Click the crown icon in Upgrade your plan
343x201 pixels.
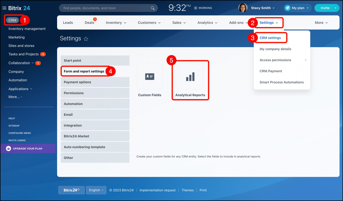(8, 148)
